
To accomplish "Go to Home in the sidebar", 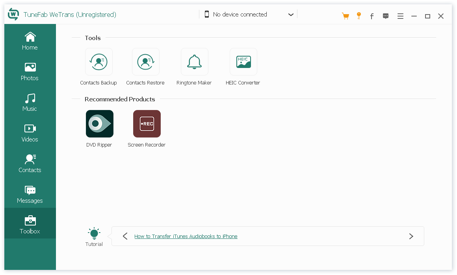I will pos(30,41).
